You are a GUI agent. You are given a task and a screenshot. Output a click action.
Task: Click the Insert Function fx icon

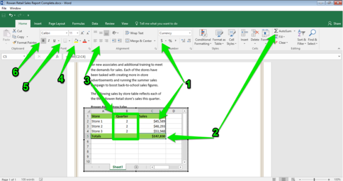click(x=57, y=57)
